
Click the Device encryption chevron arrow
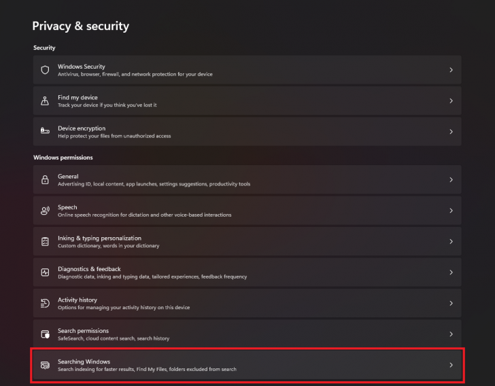pos(451,131)
